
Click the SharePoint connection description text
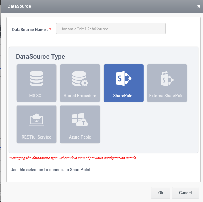51,170
